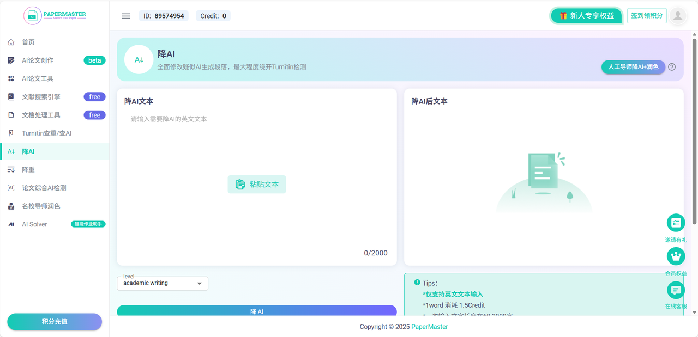Click the 在线客服 chat icon

(x=676, y=290)
